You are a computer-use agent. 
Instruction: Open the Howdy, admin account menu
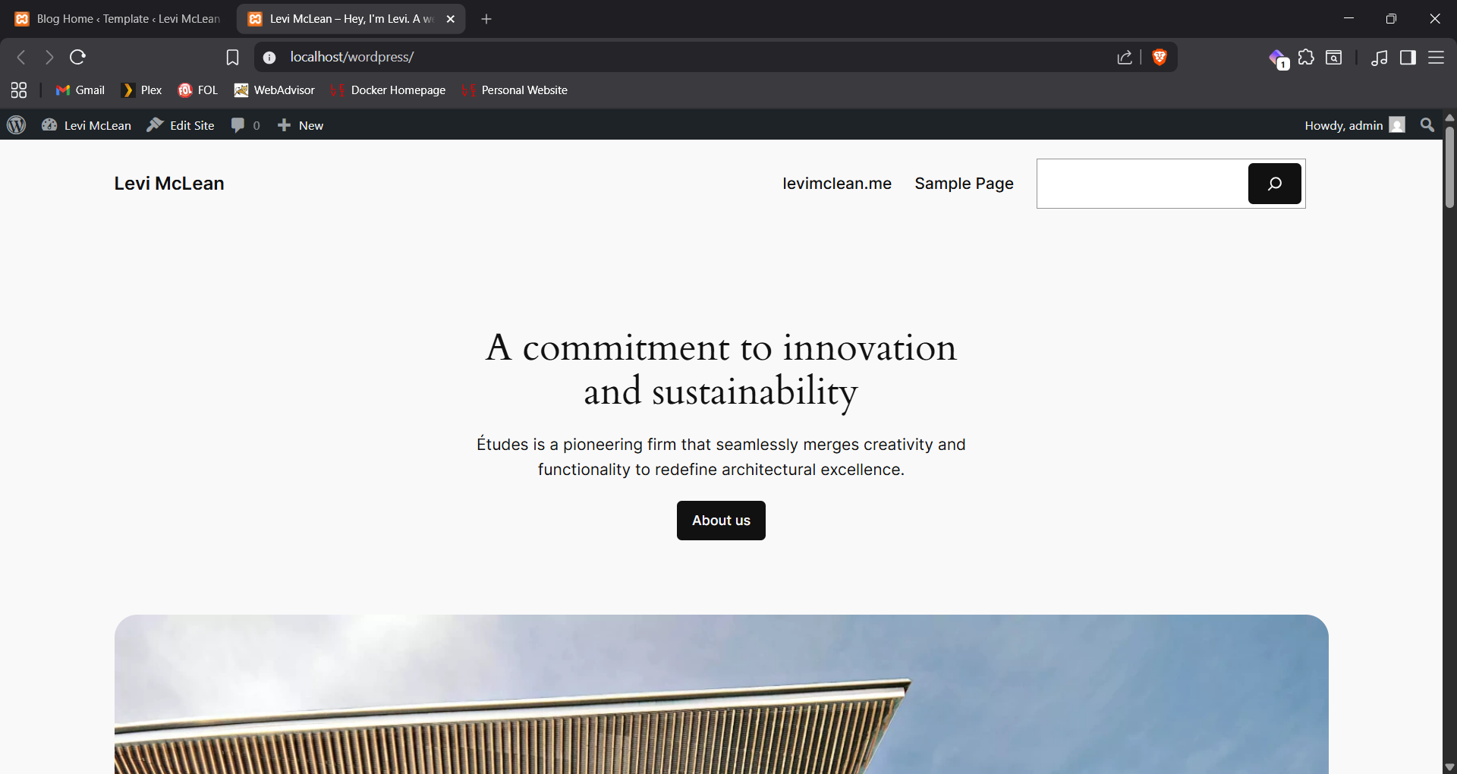(1354, 125)
